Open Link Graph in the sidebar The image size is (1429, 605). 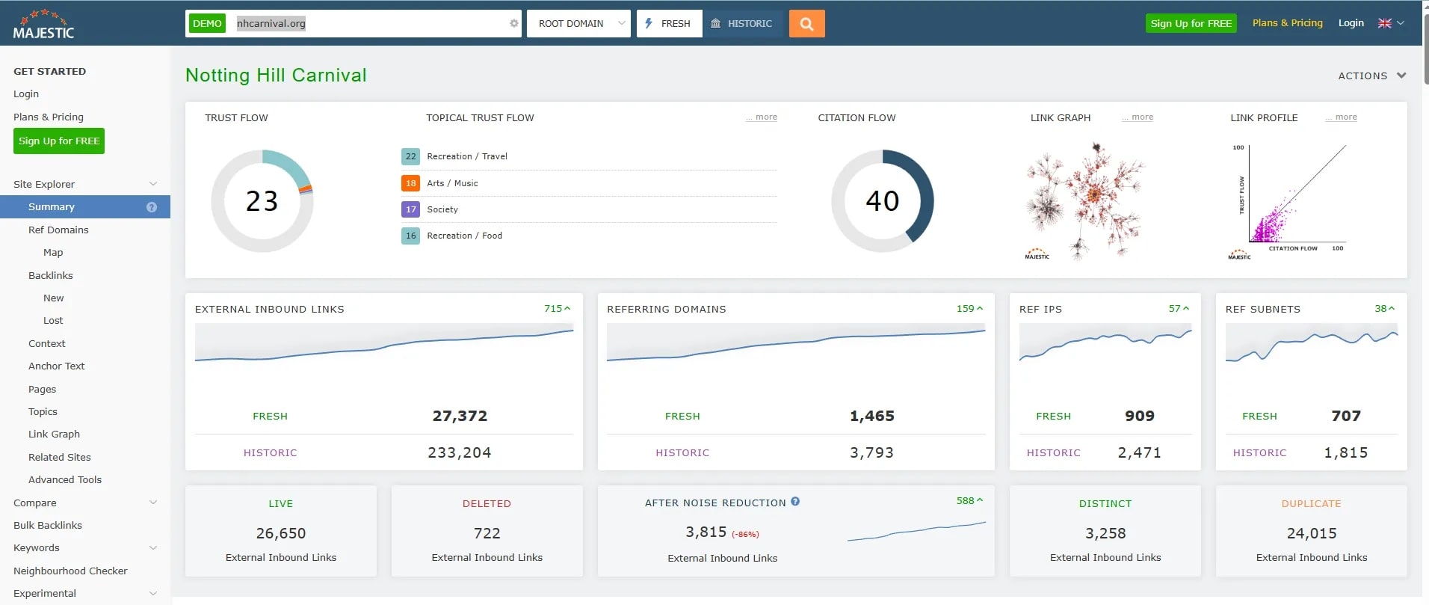(54, 434)
